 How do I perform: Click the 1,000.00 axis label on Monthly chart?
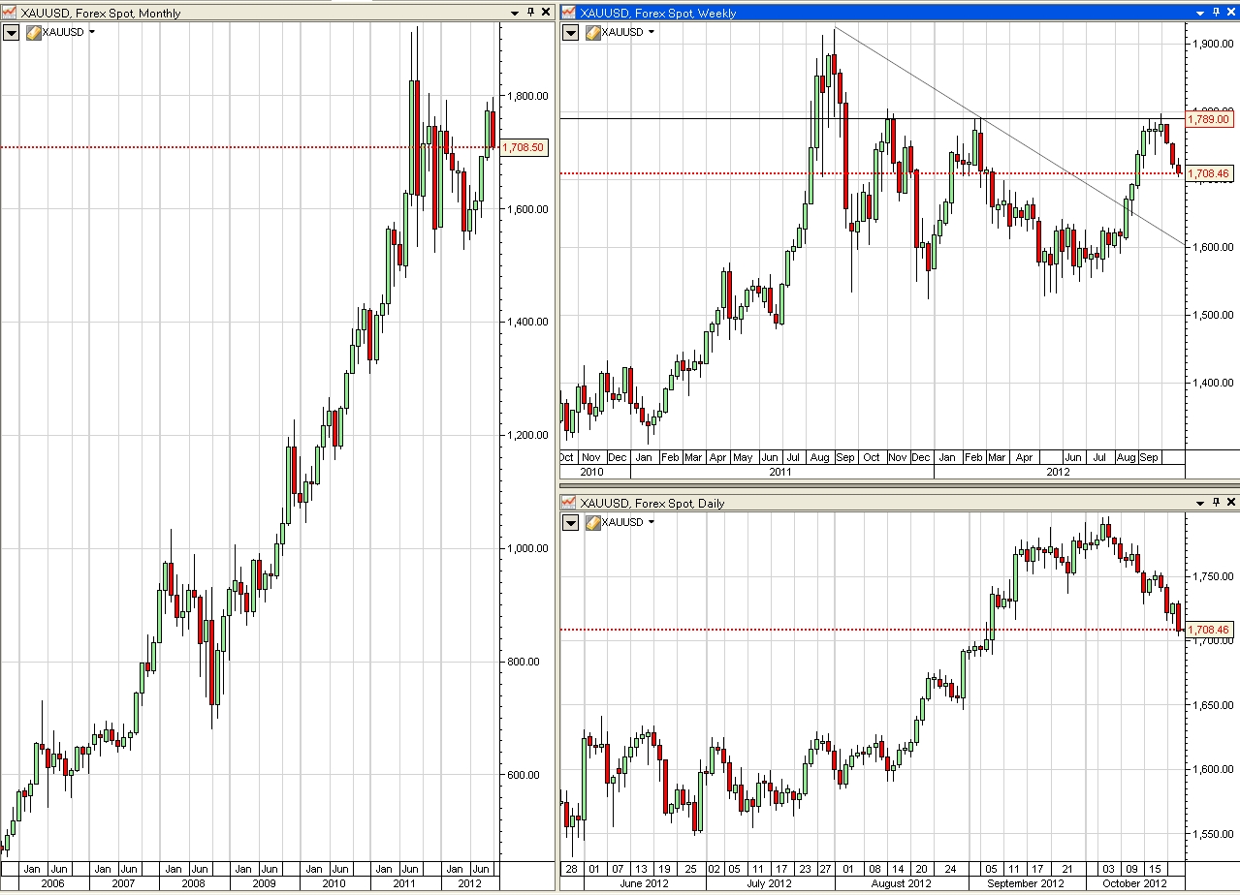tap(527, 548)
